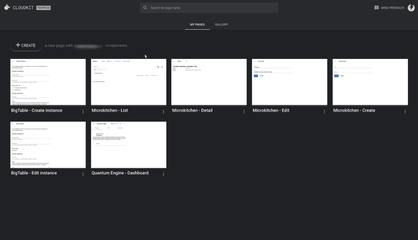Open Quantum Engine - Dashboard thumbnail
The image size is (418, 240).
click(129, 145)
